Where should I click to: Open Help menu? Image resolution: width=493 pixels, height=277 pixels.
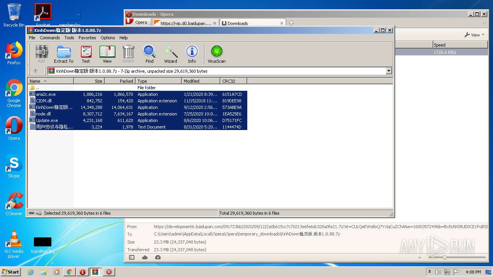click(123, 38)
